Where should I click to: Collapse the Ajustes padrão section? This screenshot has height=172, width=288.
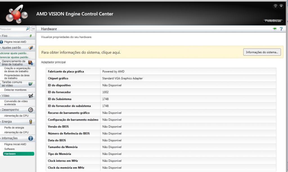tap(1, 48)
